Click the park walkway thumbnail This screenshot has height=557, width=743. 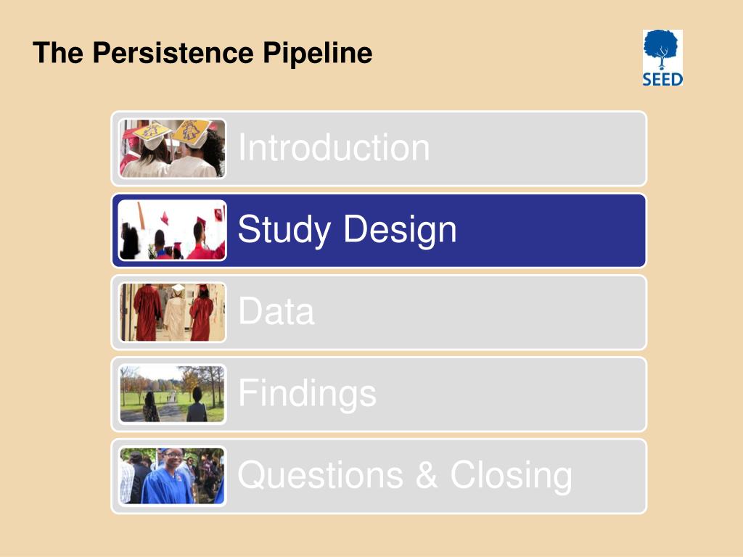tap(172, 394)
